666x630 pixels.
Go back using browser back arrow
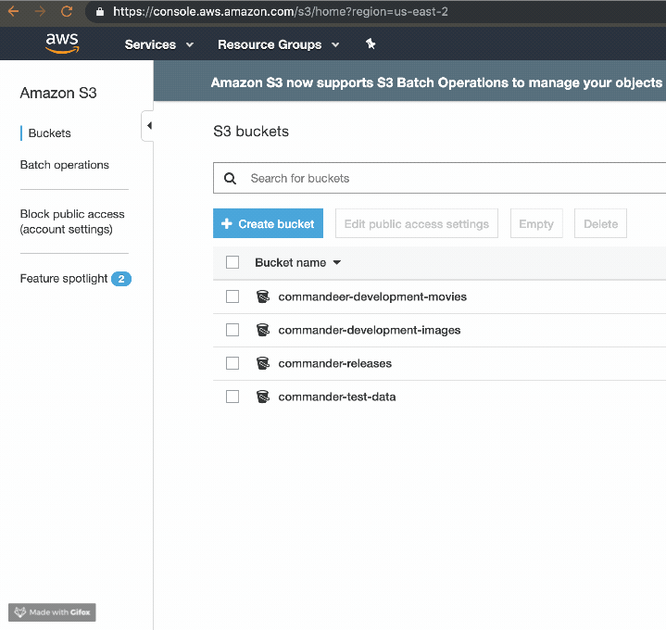[x=13, y=11]
